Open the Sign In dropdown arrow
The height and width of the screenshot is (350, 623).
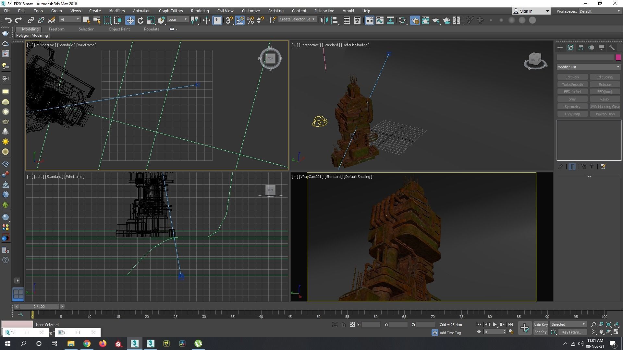(x=547, y=11)
